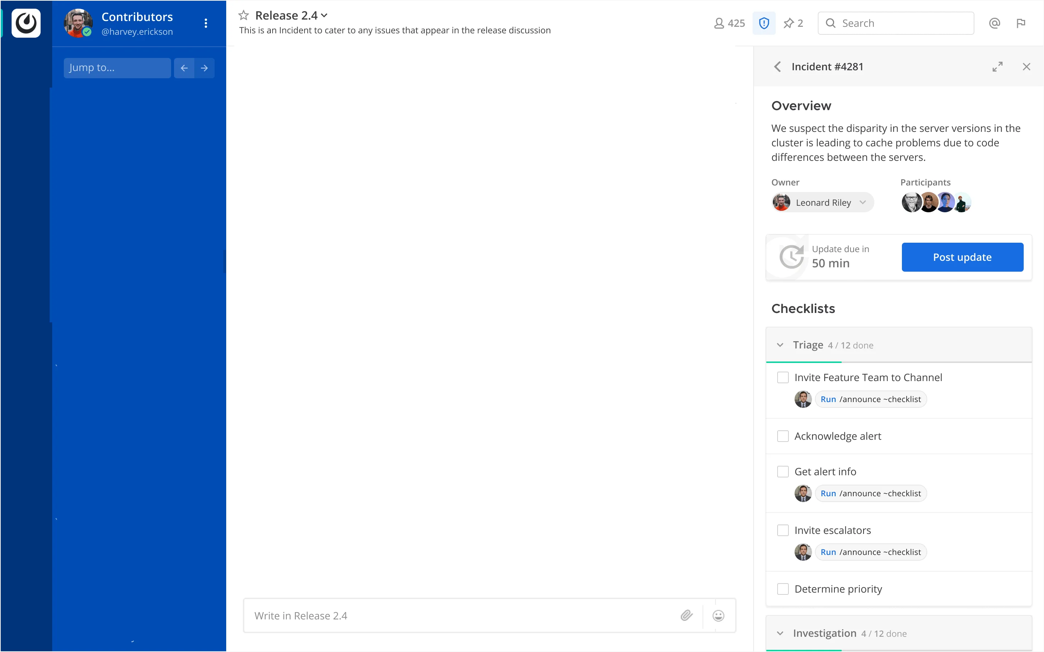
Task: Click the Jump to field
Action: pyautogui.click(x=117, y=68)
